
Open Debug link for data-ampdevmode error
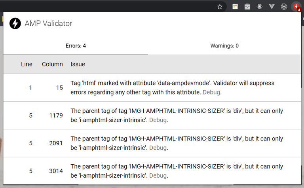pyautogui.click(x=211, y=92)
